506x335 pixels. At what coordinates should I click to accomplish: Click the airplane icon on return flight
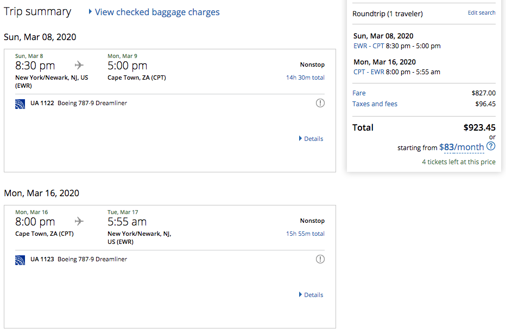tap(79, 221)
